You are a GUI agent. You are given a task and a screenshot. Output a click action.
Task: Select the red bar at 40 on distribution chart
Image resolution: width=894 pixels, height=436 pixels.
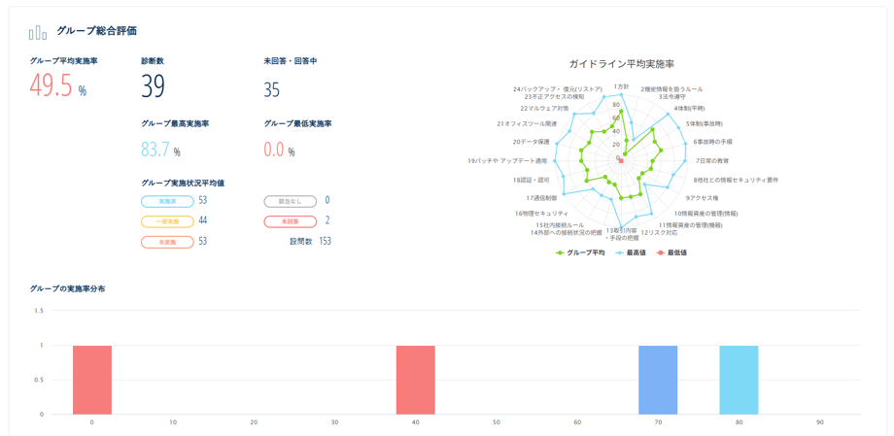click(415, 380)
